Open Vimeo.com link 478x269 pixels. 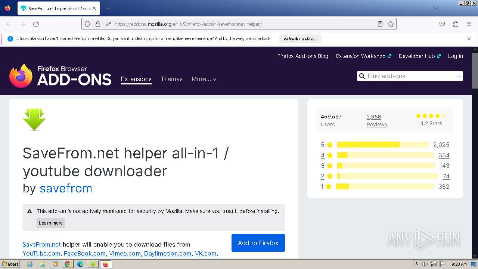click(x=125, y=253)
